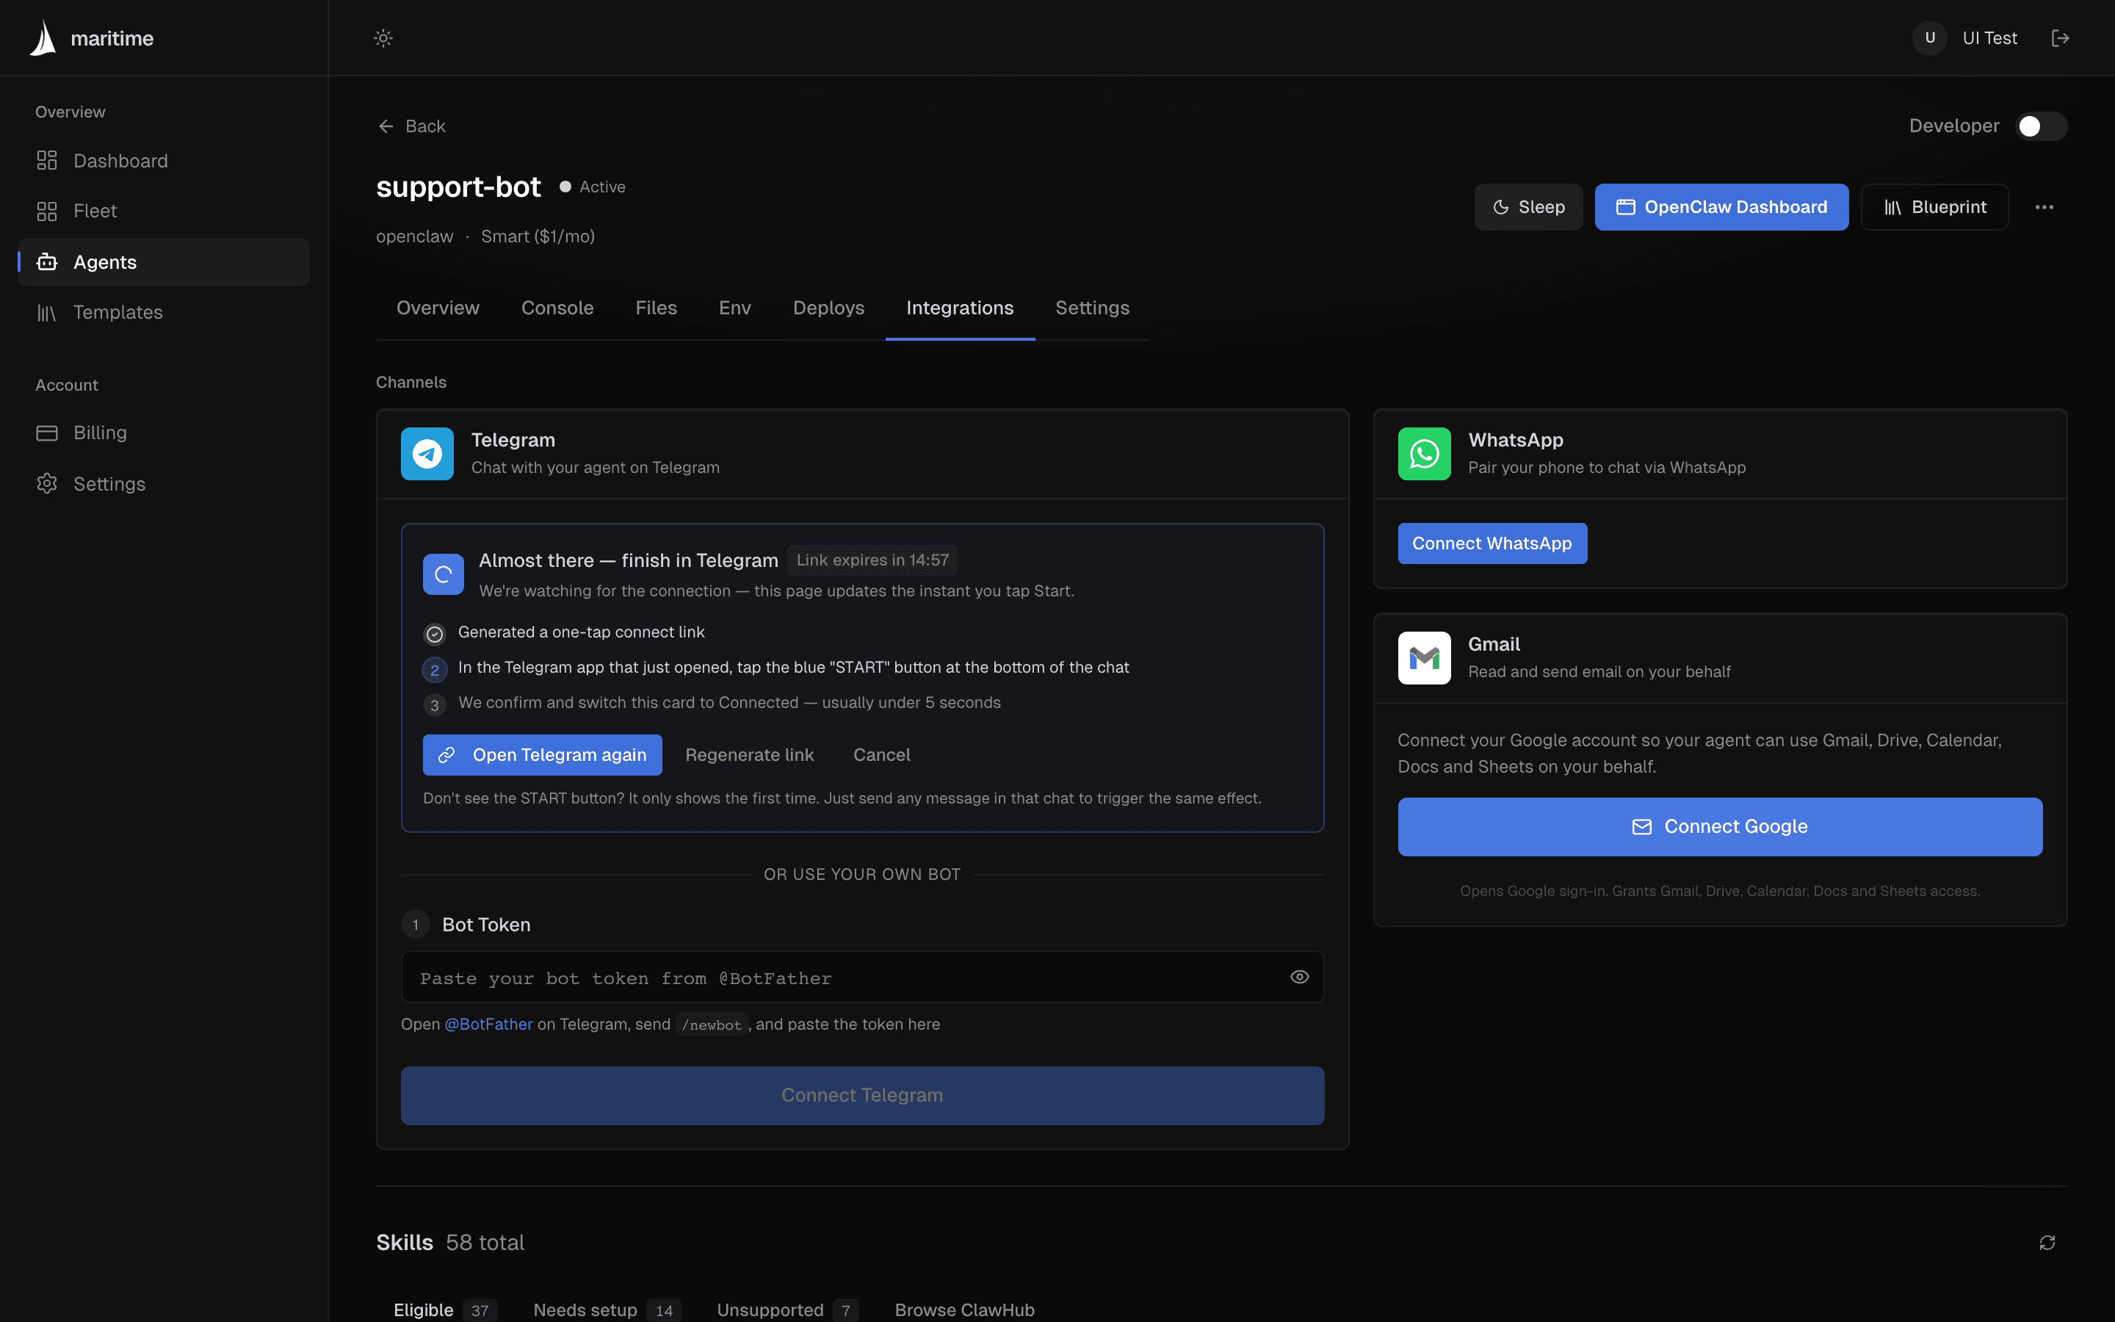
Task: Switch to the Overview tab
Action: (x=438, y=308)
